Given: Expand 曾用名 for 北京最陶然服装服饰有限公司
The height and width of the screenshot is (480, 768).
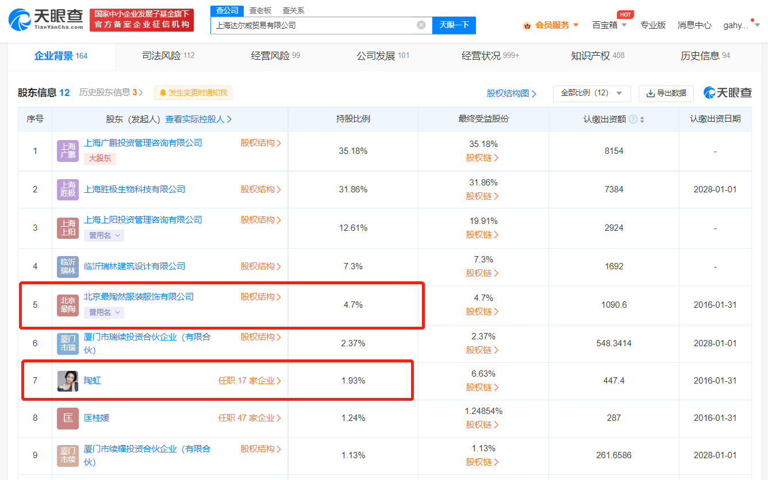Looking at the screenshot, I should coord(104,312).
